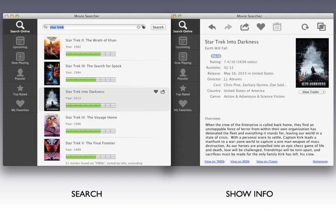Click the Into Darkness poster in info panel
Viewport: 336px width, 210px height.
[x=312, y=63]
